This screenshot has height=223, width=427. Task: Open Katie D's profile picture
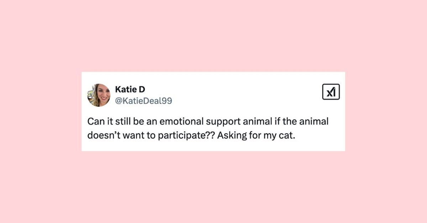(x=99, y=95)
